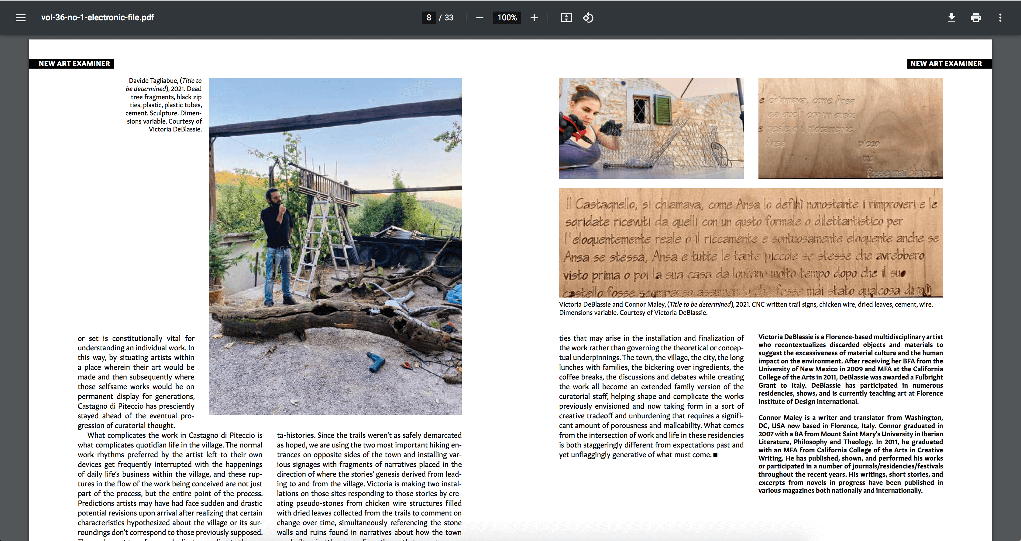Open the sidebar hamburger menu
Screen dimensions: 1021x541
click(x=21, y=17)
